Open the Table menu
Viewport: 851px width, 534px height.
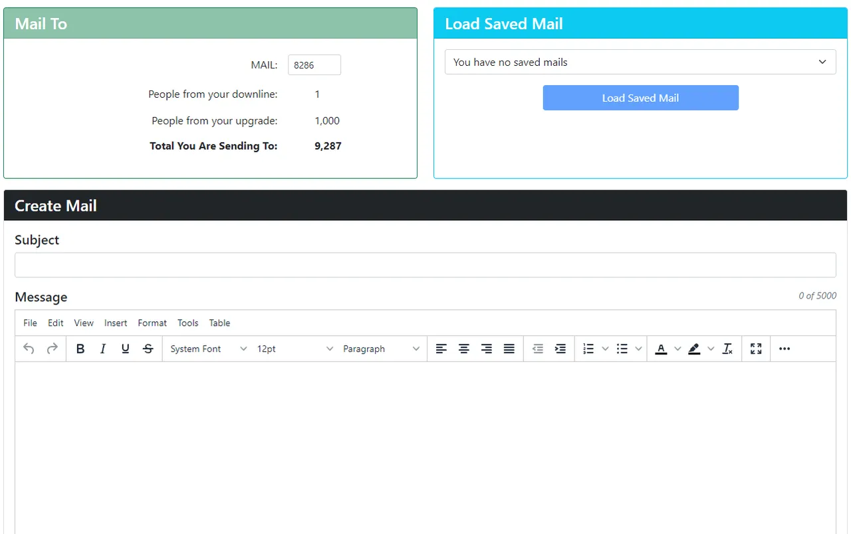(219, 323)
